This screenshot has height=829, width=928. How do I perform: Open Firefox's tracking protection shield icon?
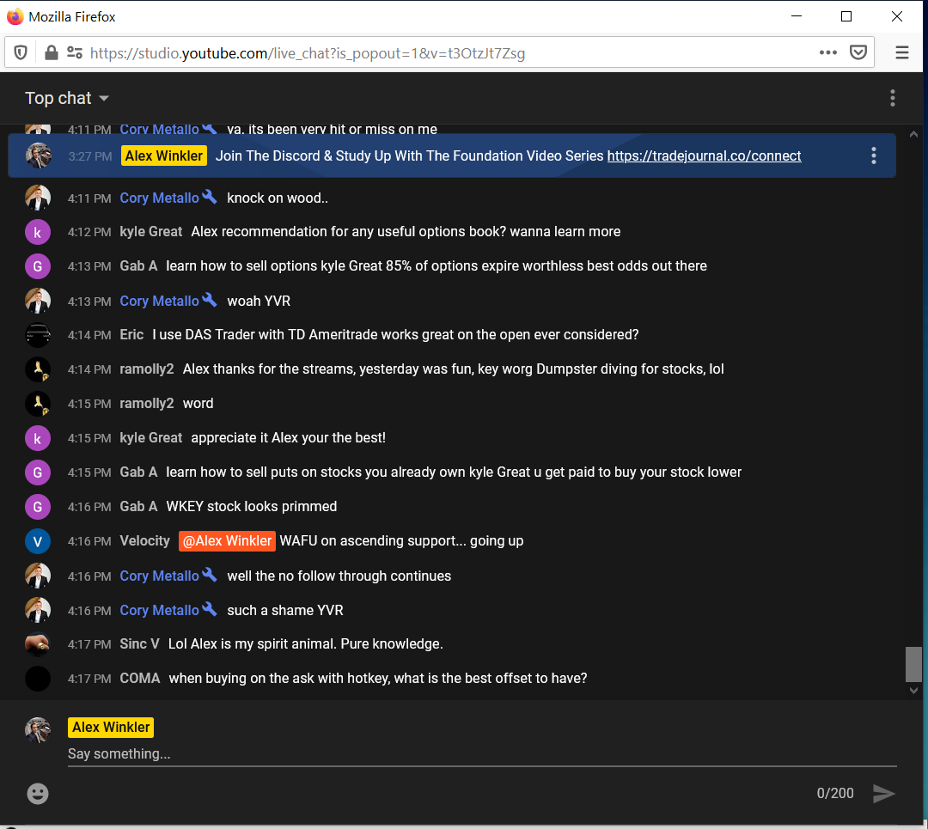click(20, 52)
